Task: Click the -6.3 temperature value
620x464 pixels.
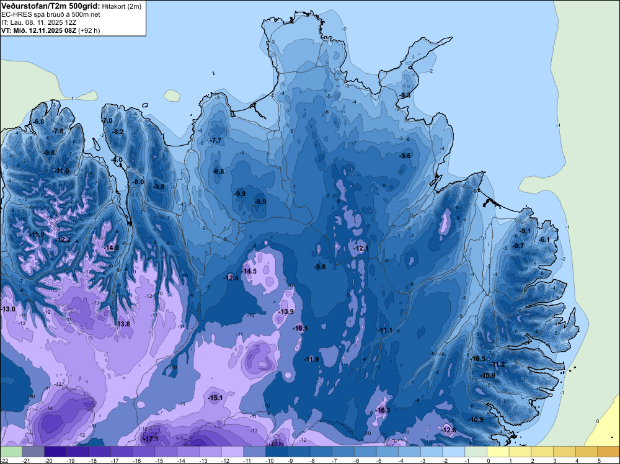Action: tap(404, 96)
